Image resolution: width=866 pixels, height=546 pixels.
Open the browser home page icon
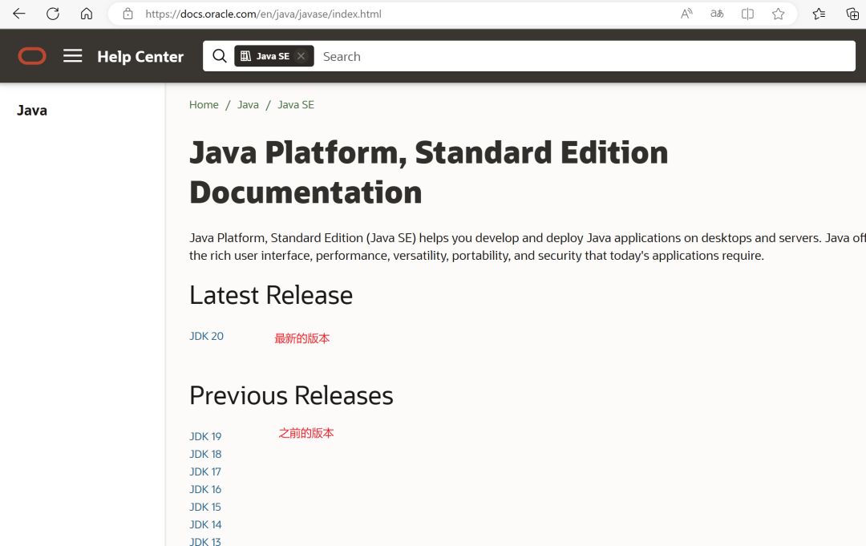(86, 14)
